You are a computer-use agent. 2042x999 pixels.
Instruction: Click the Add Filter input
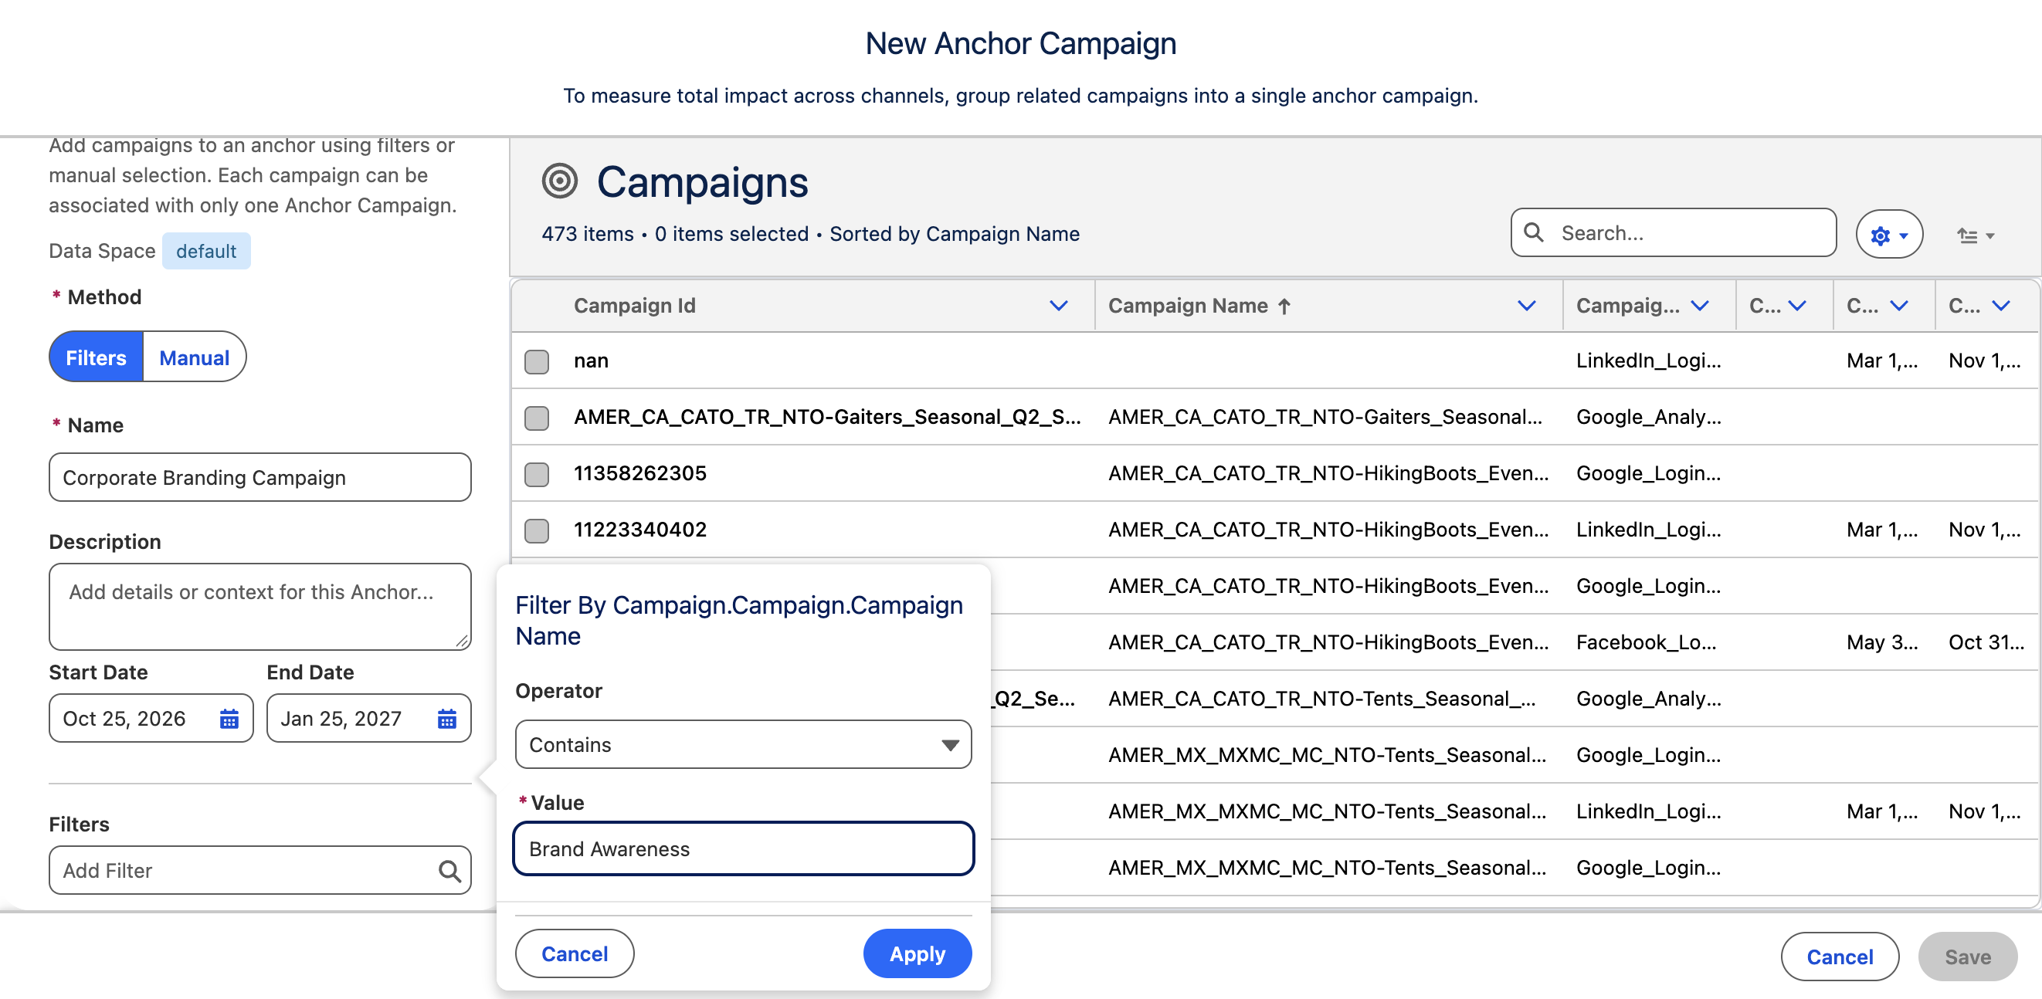[260, 871]
